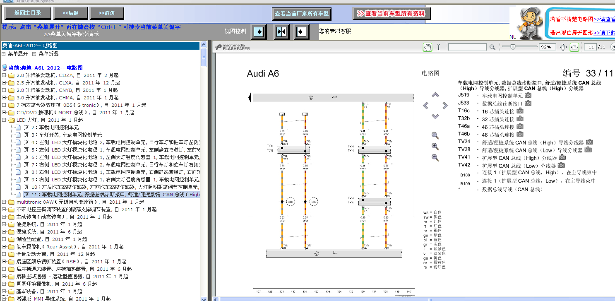Select 页 11 车载电网控制单元 tree entry
Viewport: 615px width, 301px height.
pyautogui.click(x=112, y=195)
